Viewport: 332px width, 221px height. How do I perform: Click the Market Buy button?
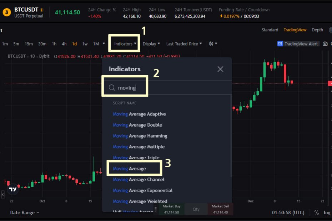pos(171,209)
